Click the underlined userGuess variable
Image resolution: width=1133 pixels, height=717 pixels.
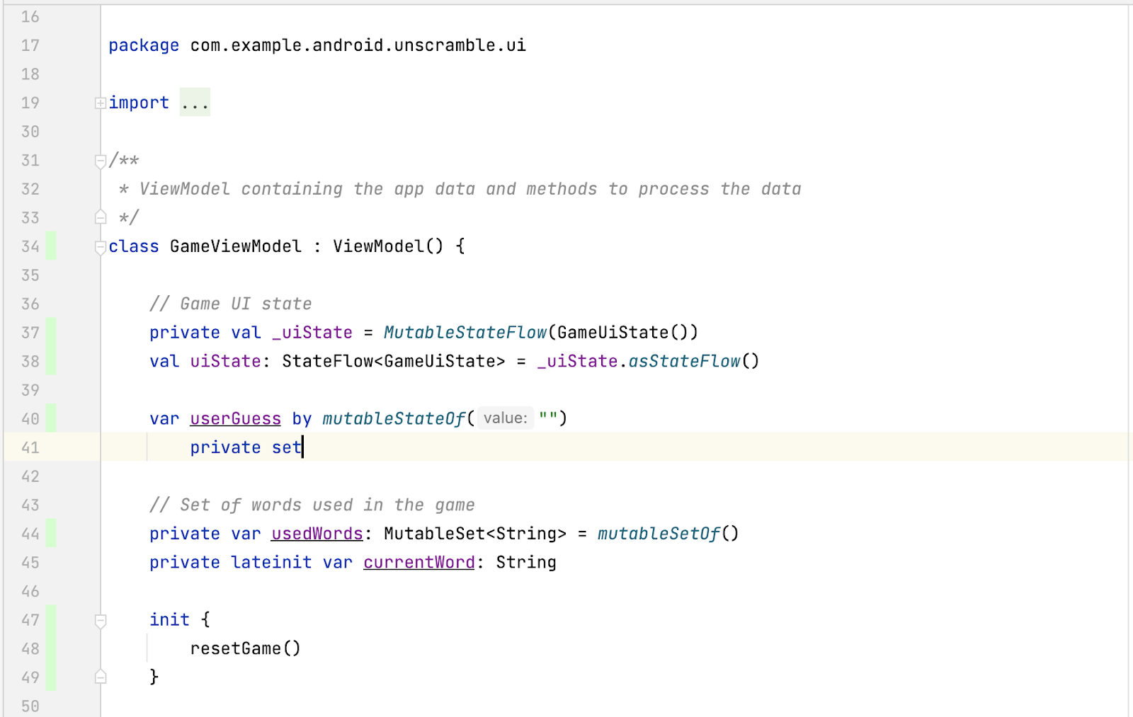pyautogui.click(x=235, y=419)
